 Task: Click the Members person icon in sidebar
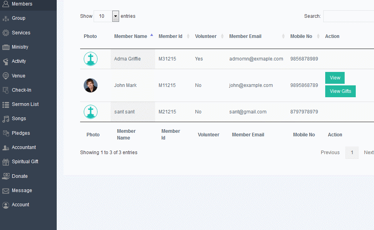point(6,4)
